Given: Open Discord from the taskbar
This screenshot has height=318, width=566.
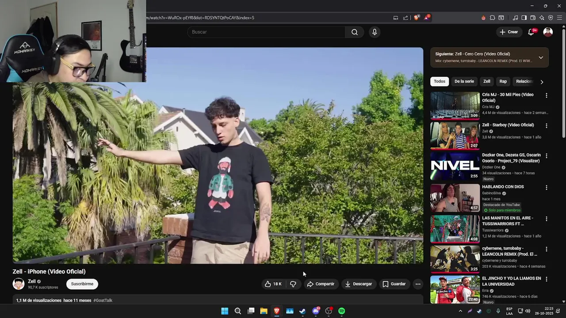Looking at the screenshot, I should (316, 311).
